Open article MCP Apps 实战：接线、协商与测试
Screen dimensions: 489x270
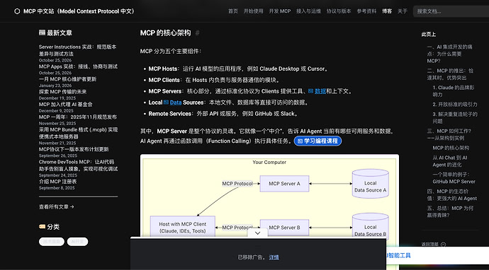(78, 66)
